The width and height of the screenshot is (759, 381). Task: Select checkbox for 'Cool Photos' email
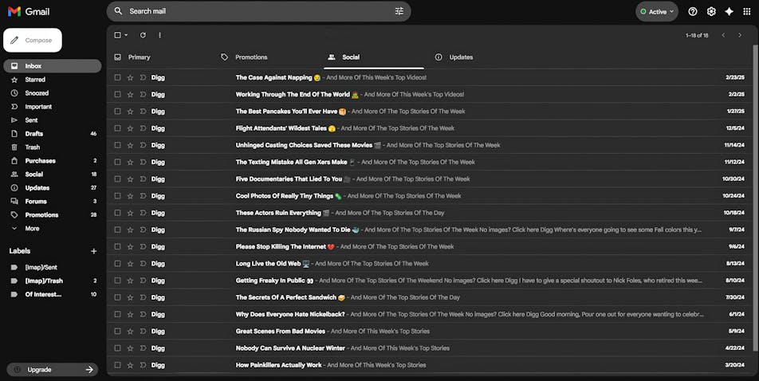pos(118,196)
